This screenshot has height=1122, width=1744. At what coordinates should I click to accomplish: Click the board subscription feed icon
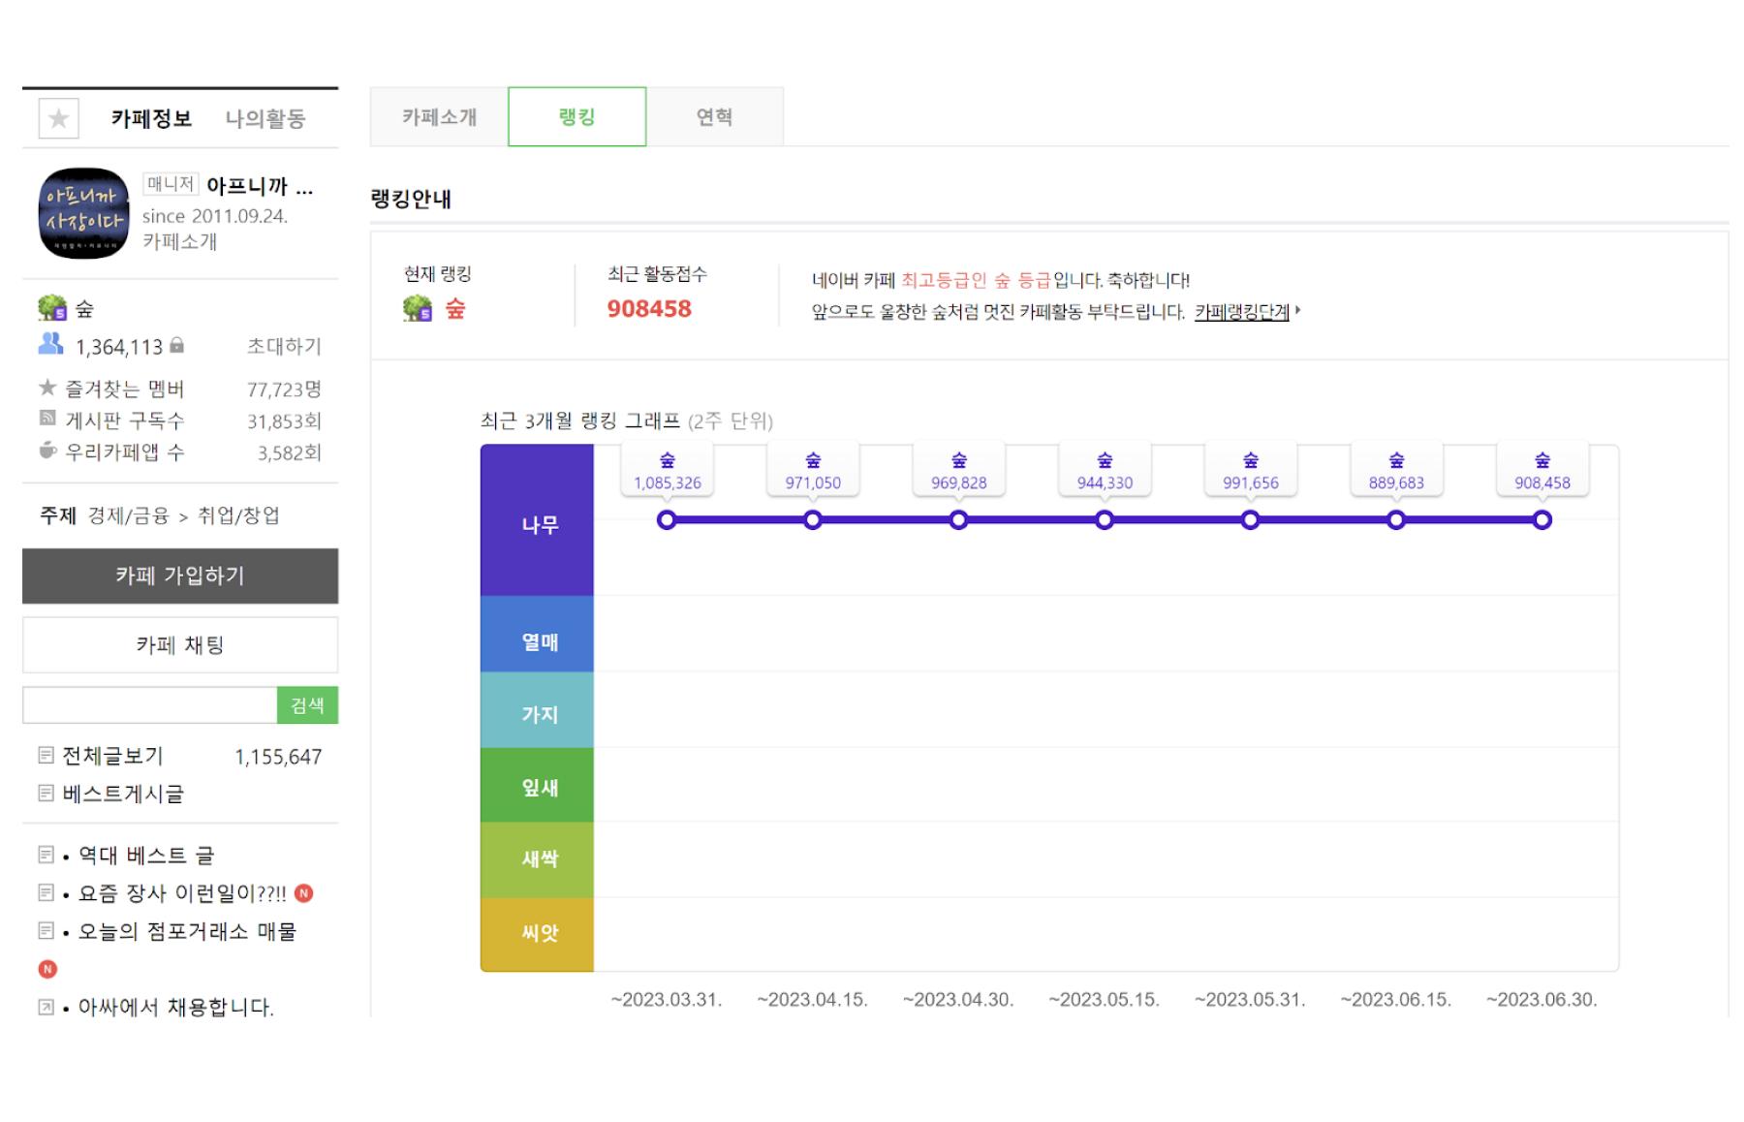tap(47, 419)
